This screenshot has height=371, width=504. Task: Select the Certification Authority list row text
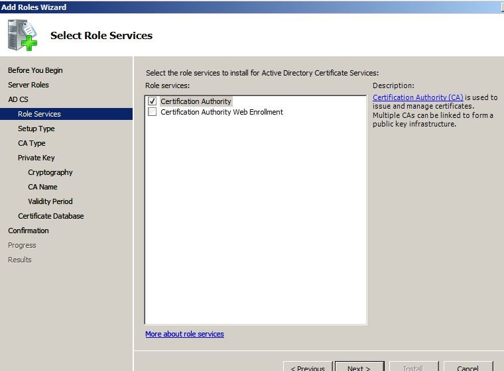pyautogui.click(x=196, y=101)
